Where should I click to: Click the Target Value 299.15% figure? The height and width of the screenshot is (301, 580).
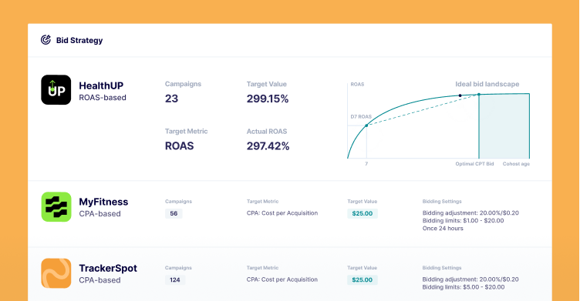[268, 99]
